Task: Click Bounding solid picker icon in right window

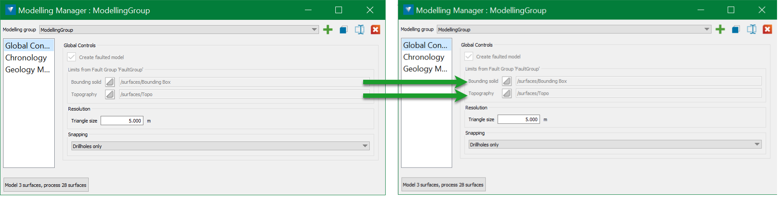Action: pyautogui.click(x=507, y=81)
